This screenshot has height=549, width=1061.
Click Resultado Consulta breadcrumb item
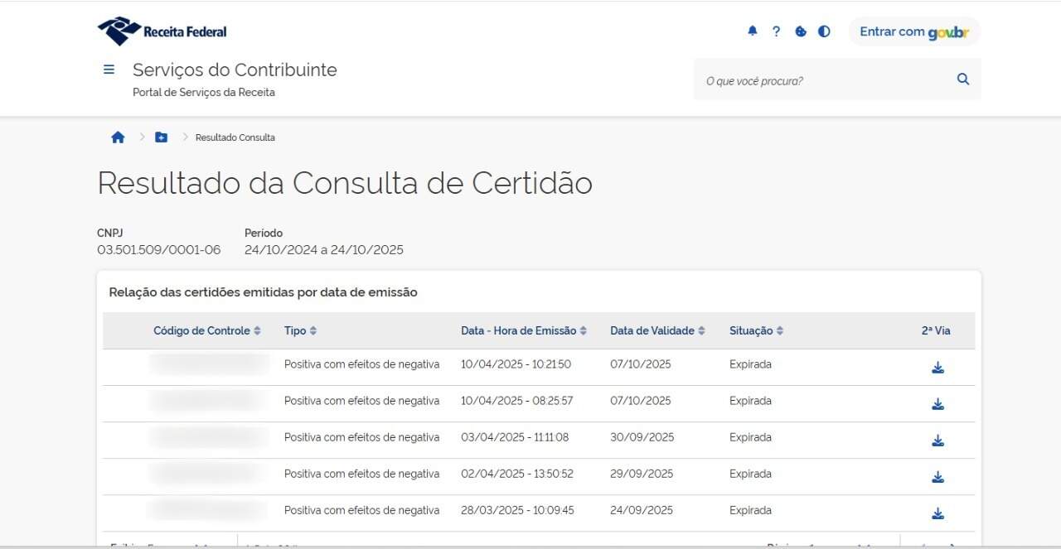[x=235, y=137]
